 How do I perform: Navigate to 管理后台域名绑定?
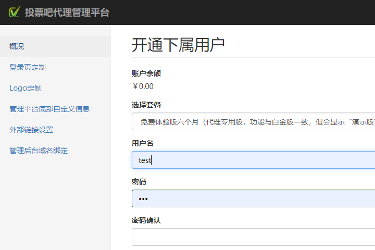pyautogui.click(x=39, y=151)
